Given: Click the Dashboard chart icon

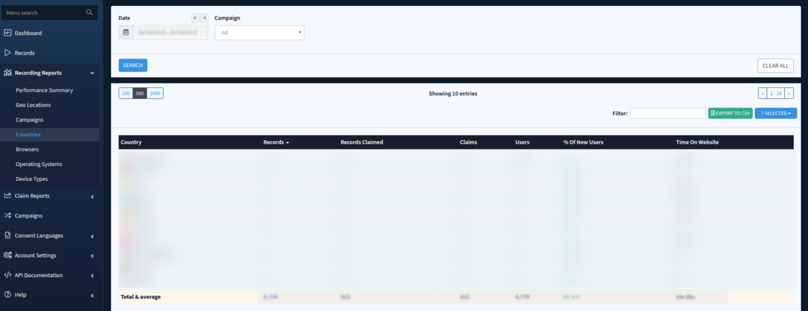Looking at the screenshot, I should point(8,33).
